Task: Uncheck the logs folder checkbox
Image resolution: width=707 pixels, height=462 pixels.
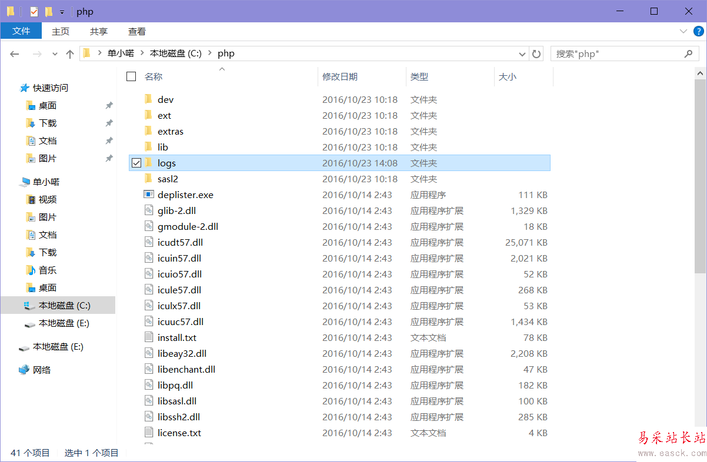Action: (136, 163)
